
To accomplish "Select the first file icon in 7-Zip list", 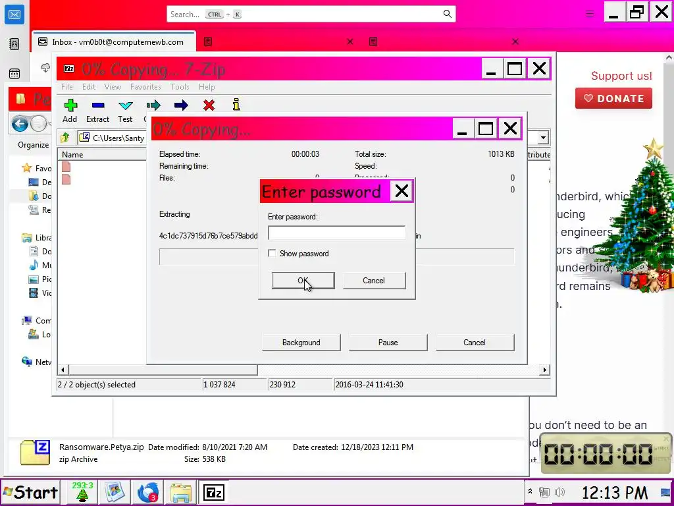I will click(66, 167).
